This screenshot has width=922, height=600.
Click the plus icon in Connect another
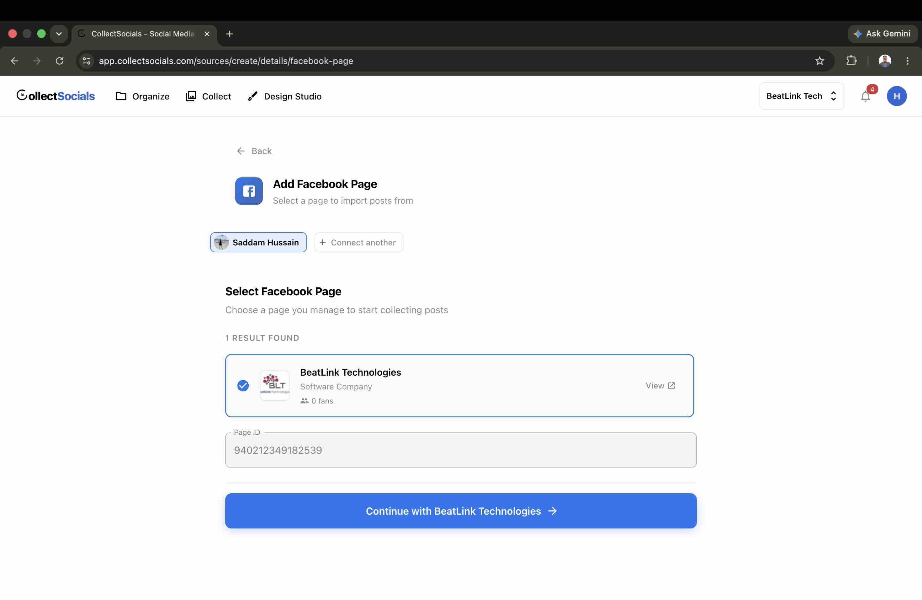click(x=322, y=242)
